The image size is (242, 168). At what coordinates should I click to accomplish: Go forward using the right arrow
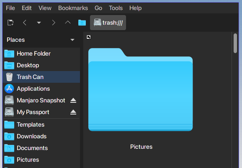click(54, 23)
